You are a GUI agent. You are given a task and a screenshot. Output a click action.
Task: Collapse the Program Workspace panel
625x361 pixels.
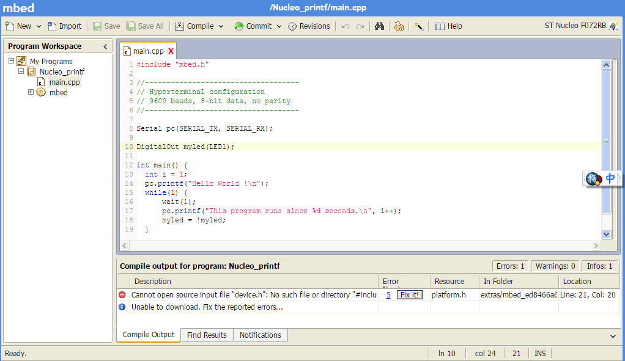click(105, 46)
